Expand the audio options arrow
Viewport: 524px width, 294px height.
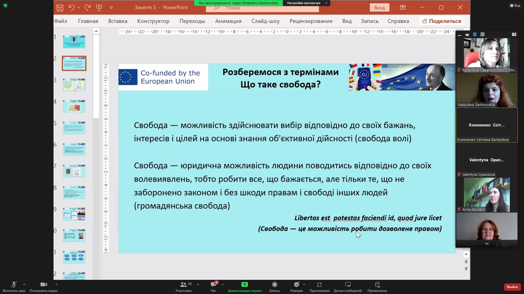tap(24, 284)
